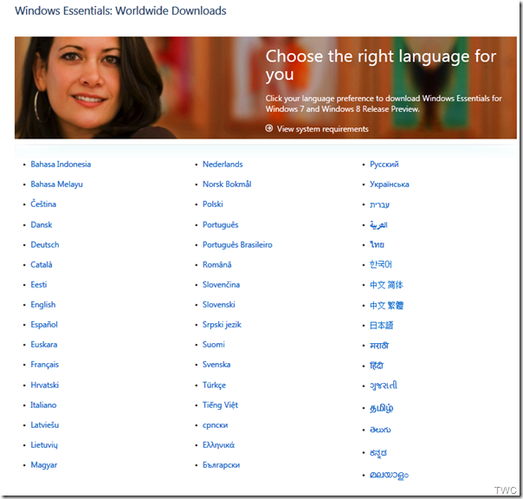The height and width of the screenshot is (499, 523).
Task: Pick Slovenčina from the list
Action: pyautogui.click(x=221, y=285)
